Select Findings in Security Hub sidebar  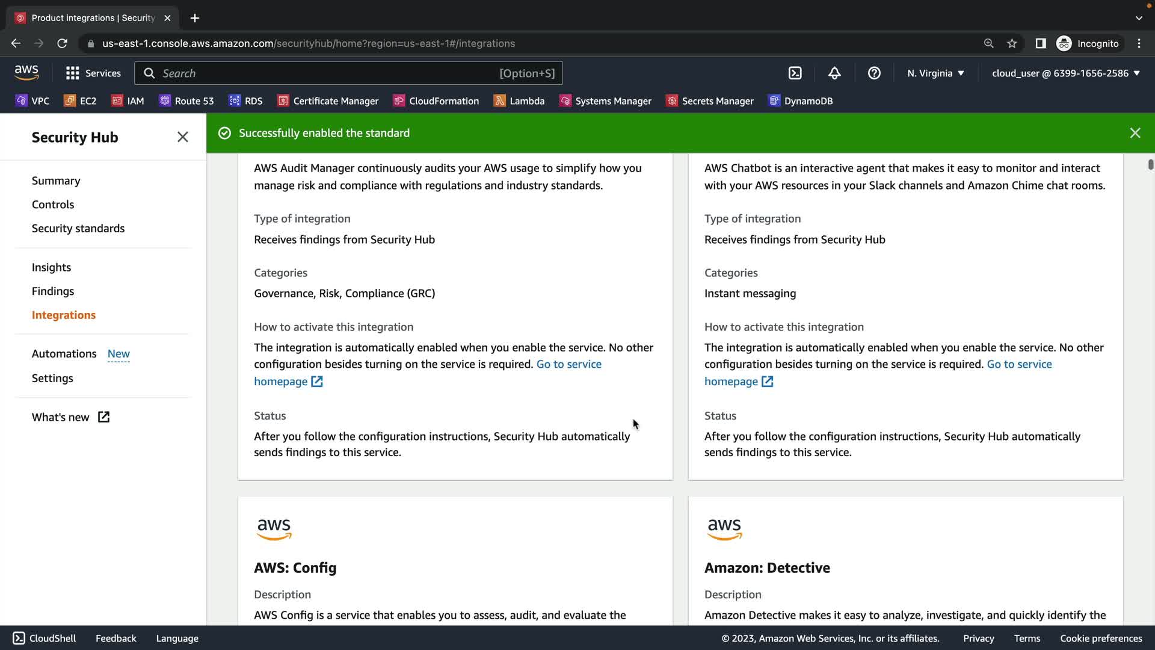(x=53, y=291)
